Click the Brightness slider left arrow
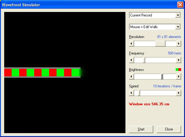 [131, 77]
